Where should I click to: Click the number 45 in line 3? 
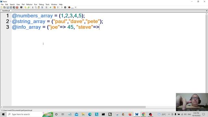(x=70, y=27)
